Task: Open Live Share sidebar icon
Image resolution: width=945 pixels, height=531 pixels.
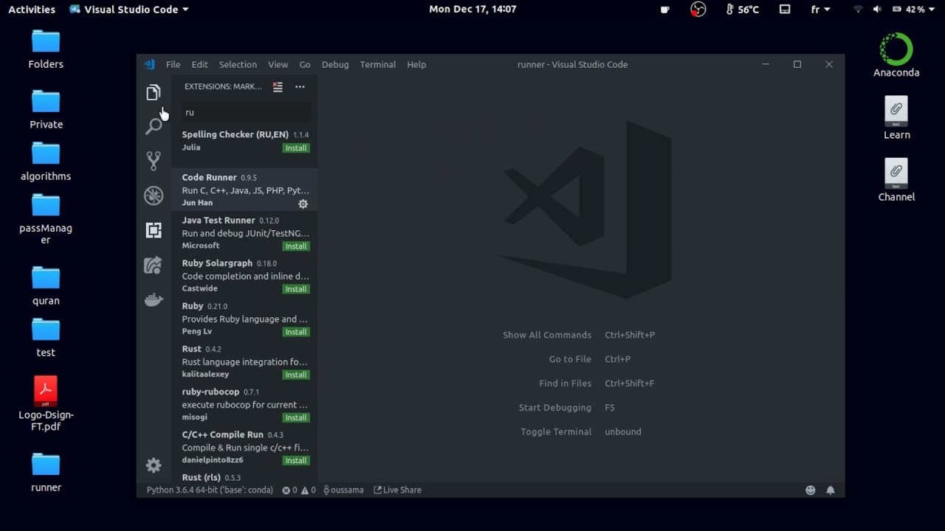Action: [154, 265]
